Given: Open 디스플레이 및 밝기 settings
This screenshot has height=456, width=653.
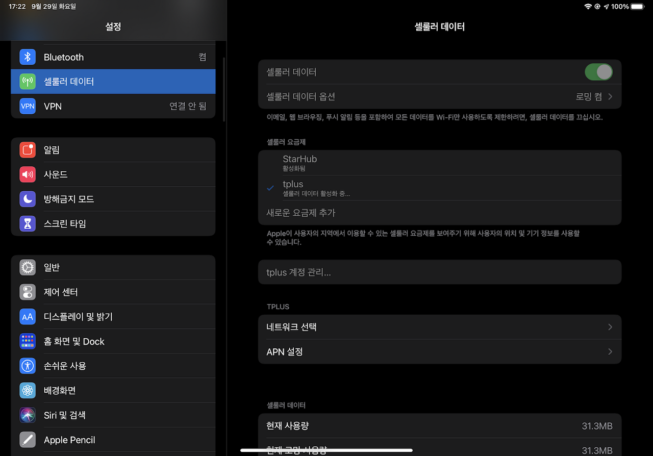Looking at the screenshot, I should coord(113,317).
